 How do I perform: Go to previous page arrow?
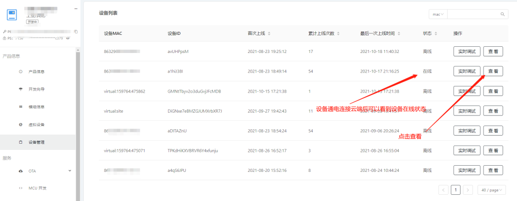coord(443,190)
